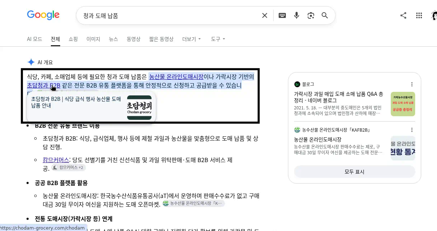Click the Google logo
Image resolution: width=437 pixels, height=231 pixels.
pos(43,15)
